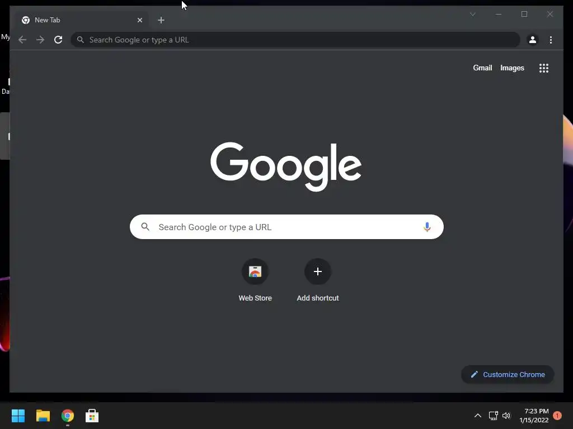Reload the page with refresh icon
The height and width of the screenshot is (429, 573).
pyautogui.click(x=58, y=40)
